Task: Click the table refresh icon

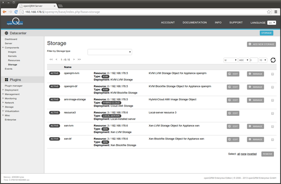Action: (x=273, y=60)
